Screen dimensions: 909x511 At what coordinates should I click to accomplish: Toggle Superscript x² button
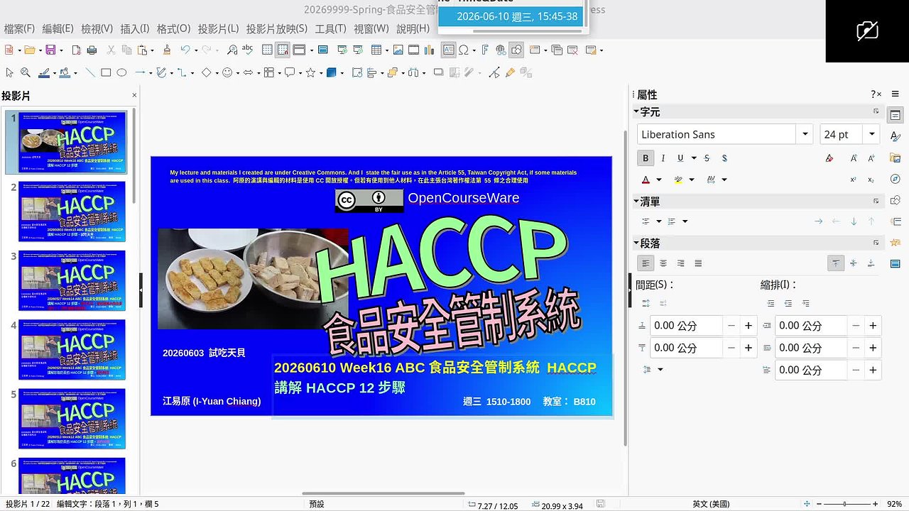(854, 180)
